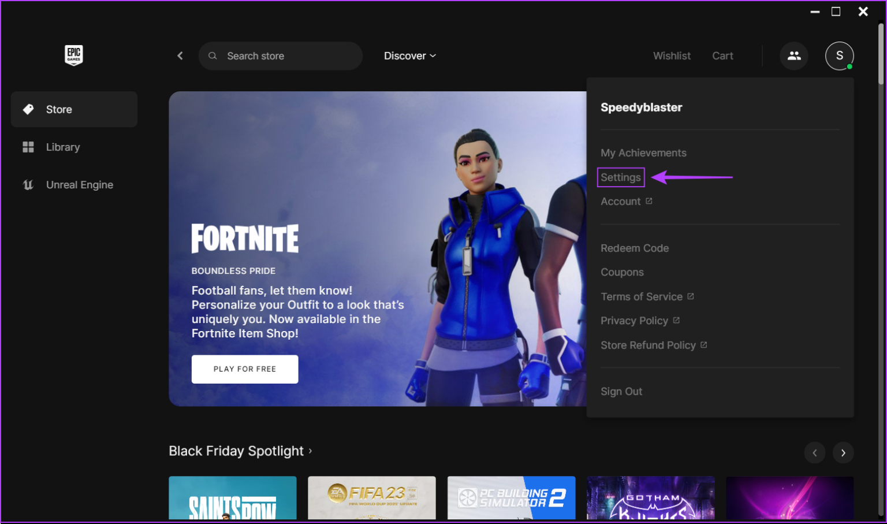Image resolution: width=887 pixels, height=524 pixels.
Task: Select My Achievements in the account menu
Action: tap(643, 153)
